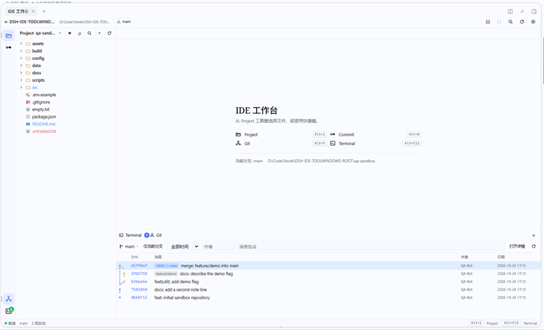This screenshot has width=544, height=330.
Task: Open the Commit tool window sidebar icon
Action: tap(8, 47)
